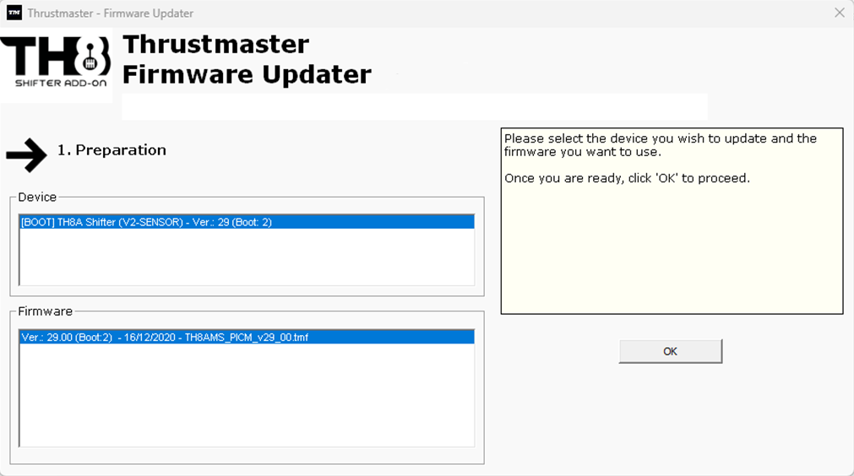This screenshot has width=854, height=476.
Task: Click the instruction text box
Action: [x=672, y=221]
